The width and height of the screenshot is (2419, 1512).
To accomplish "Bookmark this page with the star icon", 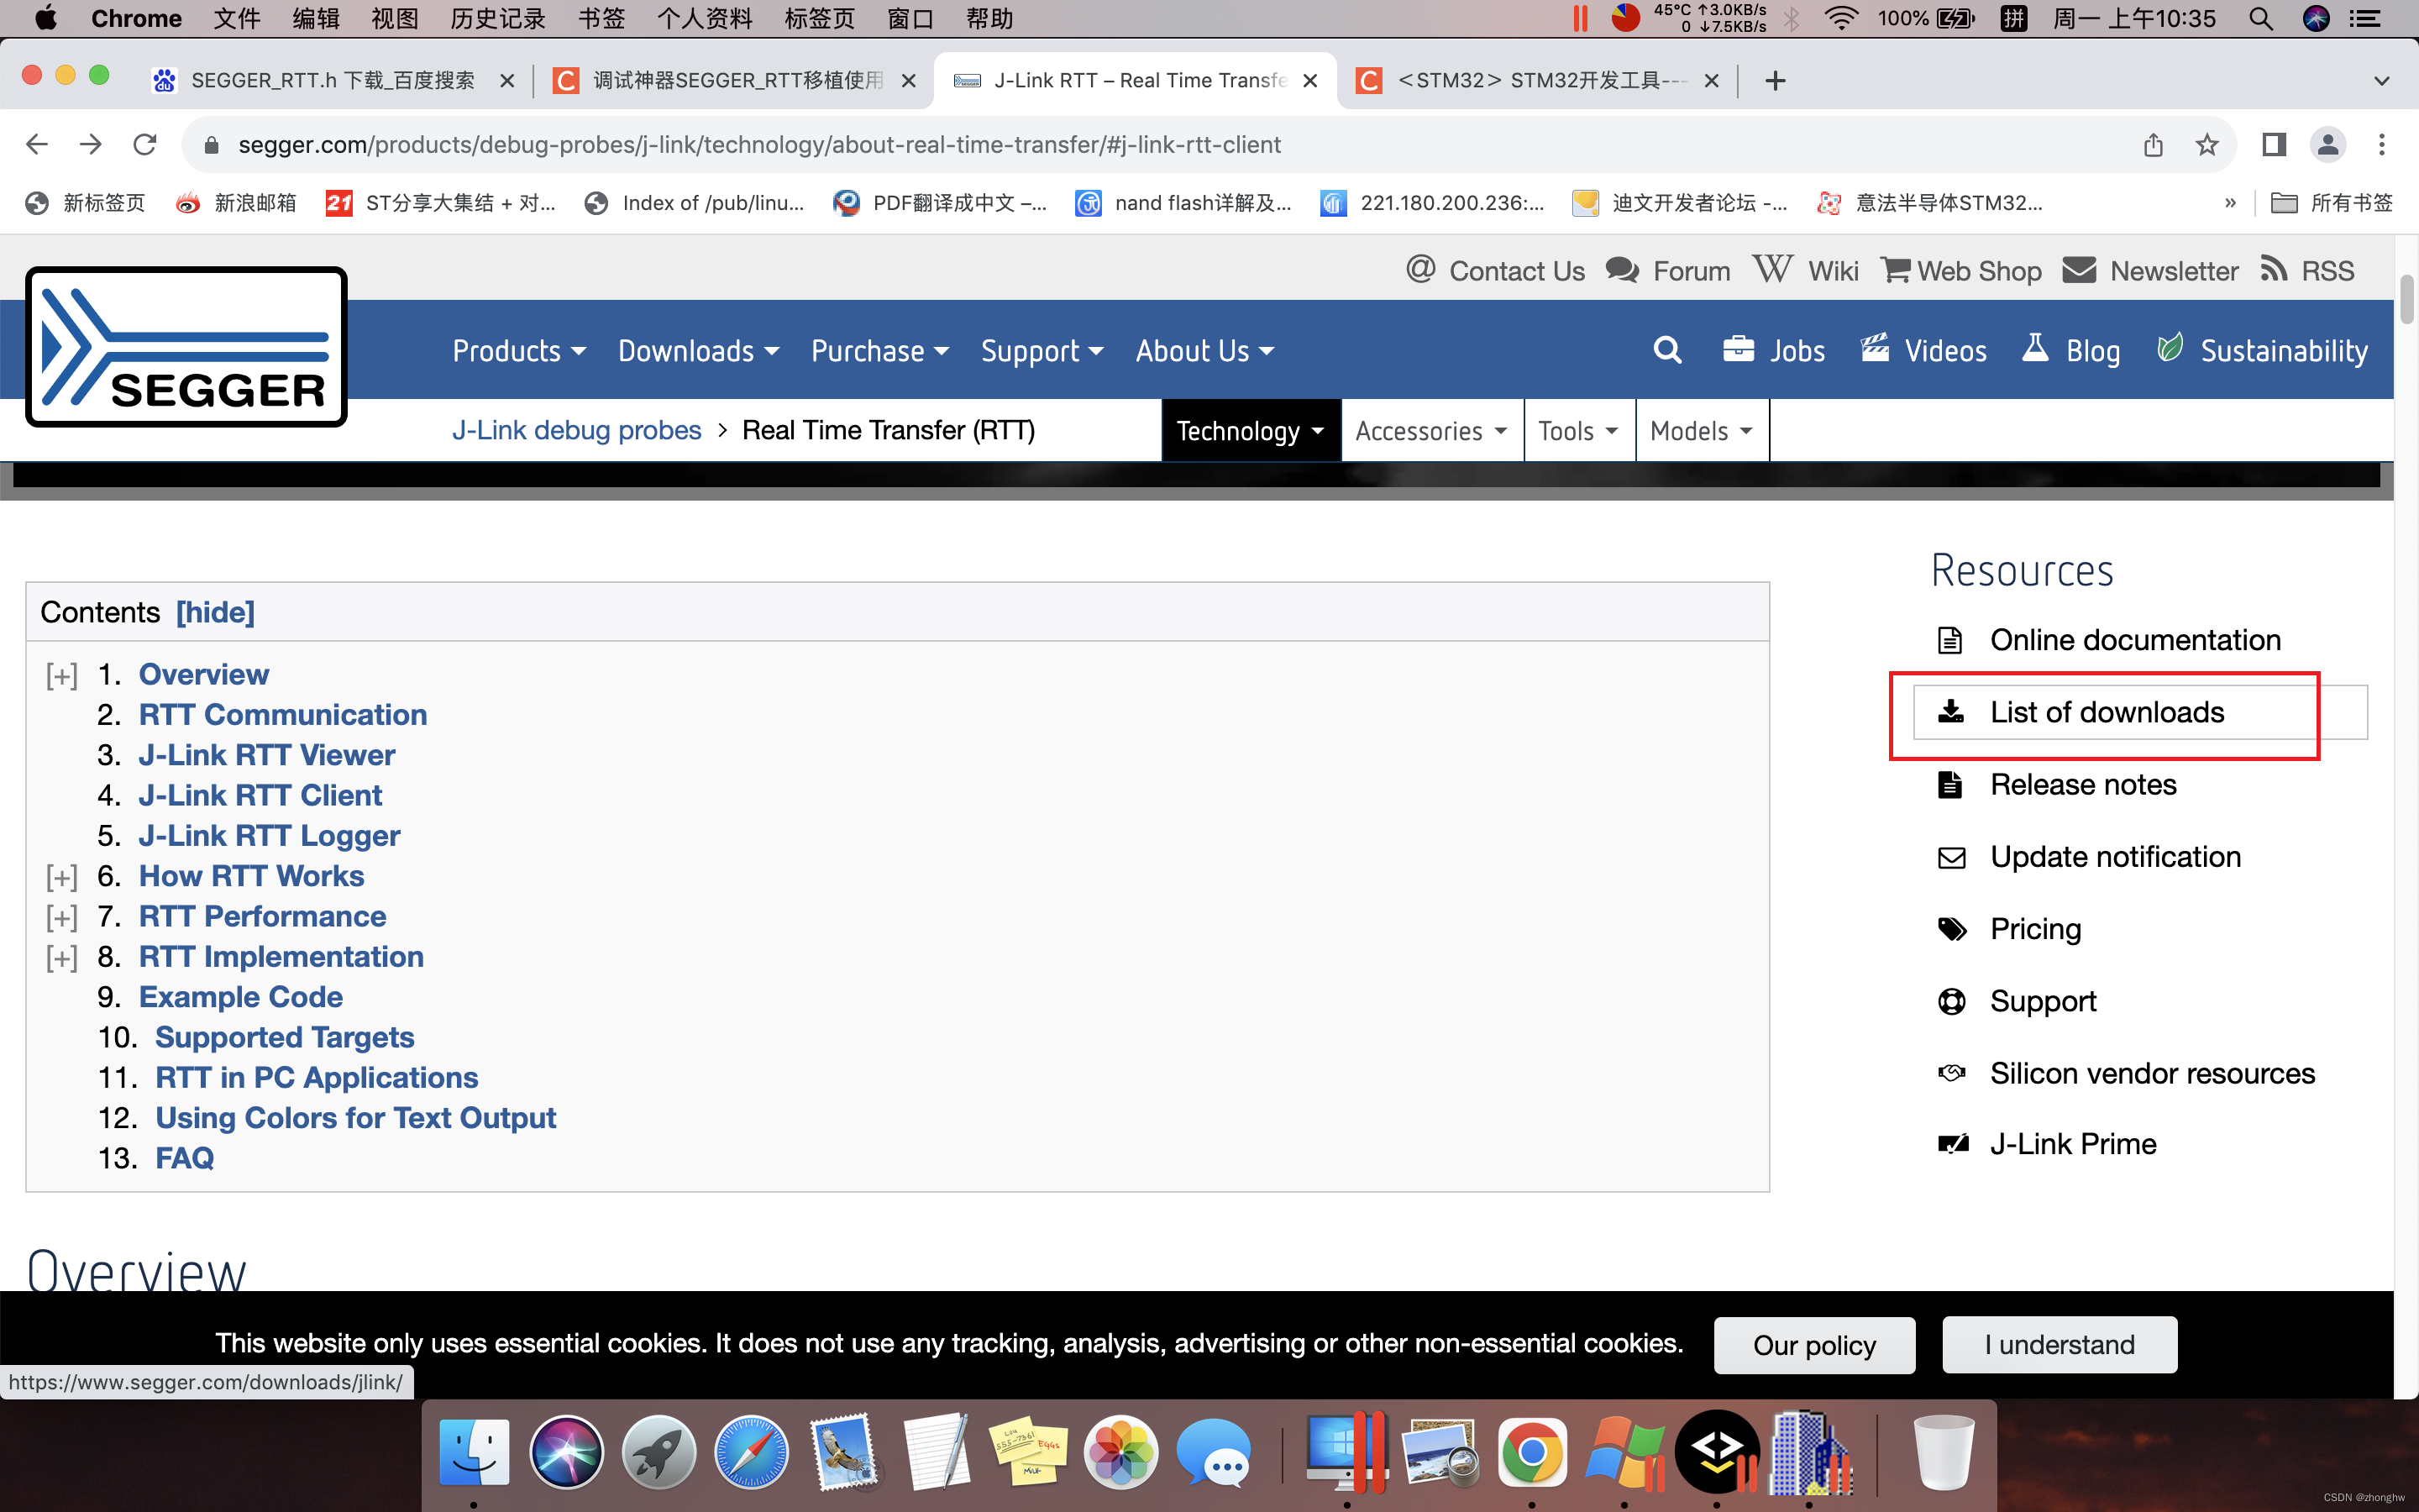I will point(2207,145).
